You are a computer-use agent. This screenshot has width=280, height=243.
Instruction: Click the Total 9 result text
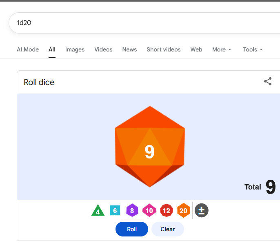(260, 187)
